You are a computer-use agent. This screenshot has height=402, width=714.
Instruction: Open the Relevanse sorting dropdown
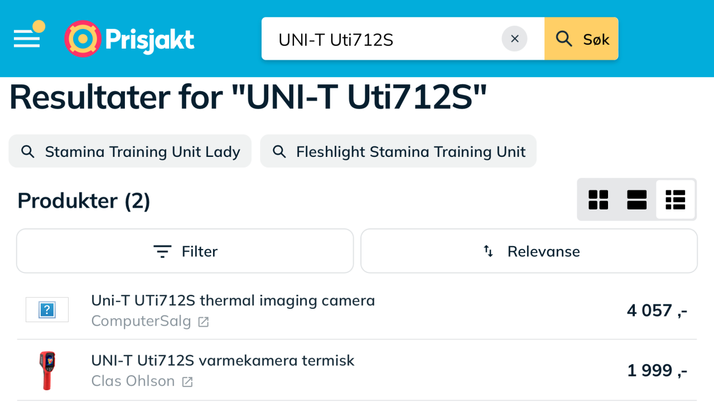pos(529,251)
